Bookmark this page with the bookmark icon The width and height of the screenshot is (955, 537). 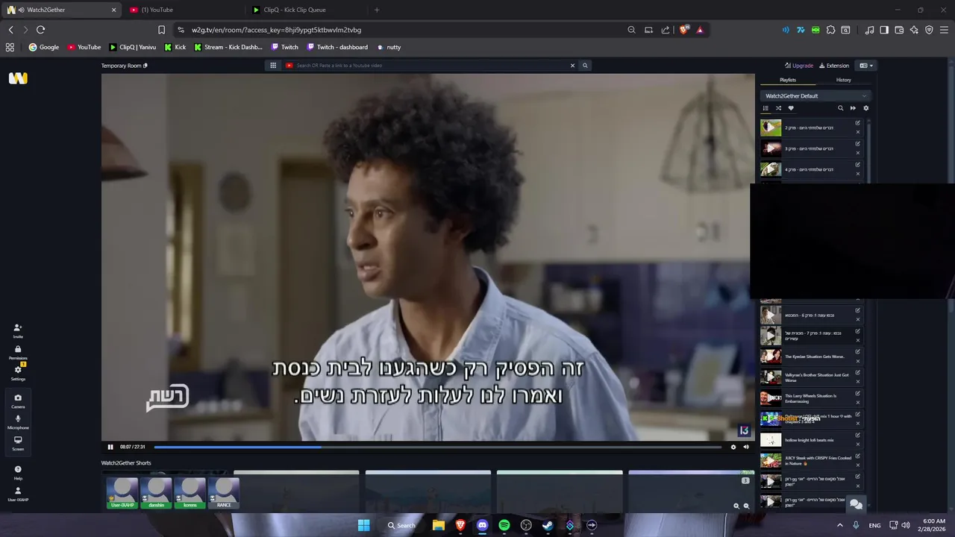(161, 30)
